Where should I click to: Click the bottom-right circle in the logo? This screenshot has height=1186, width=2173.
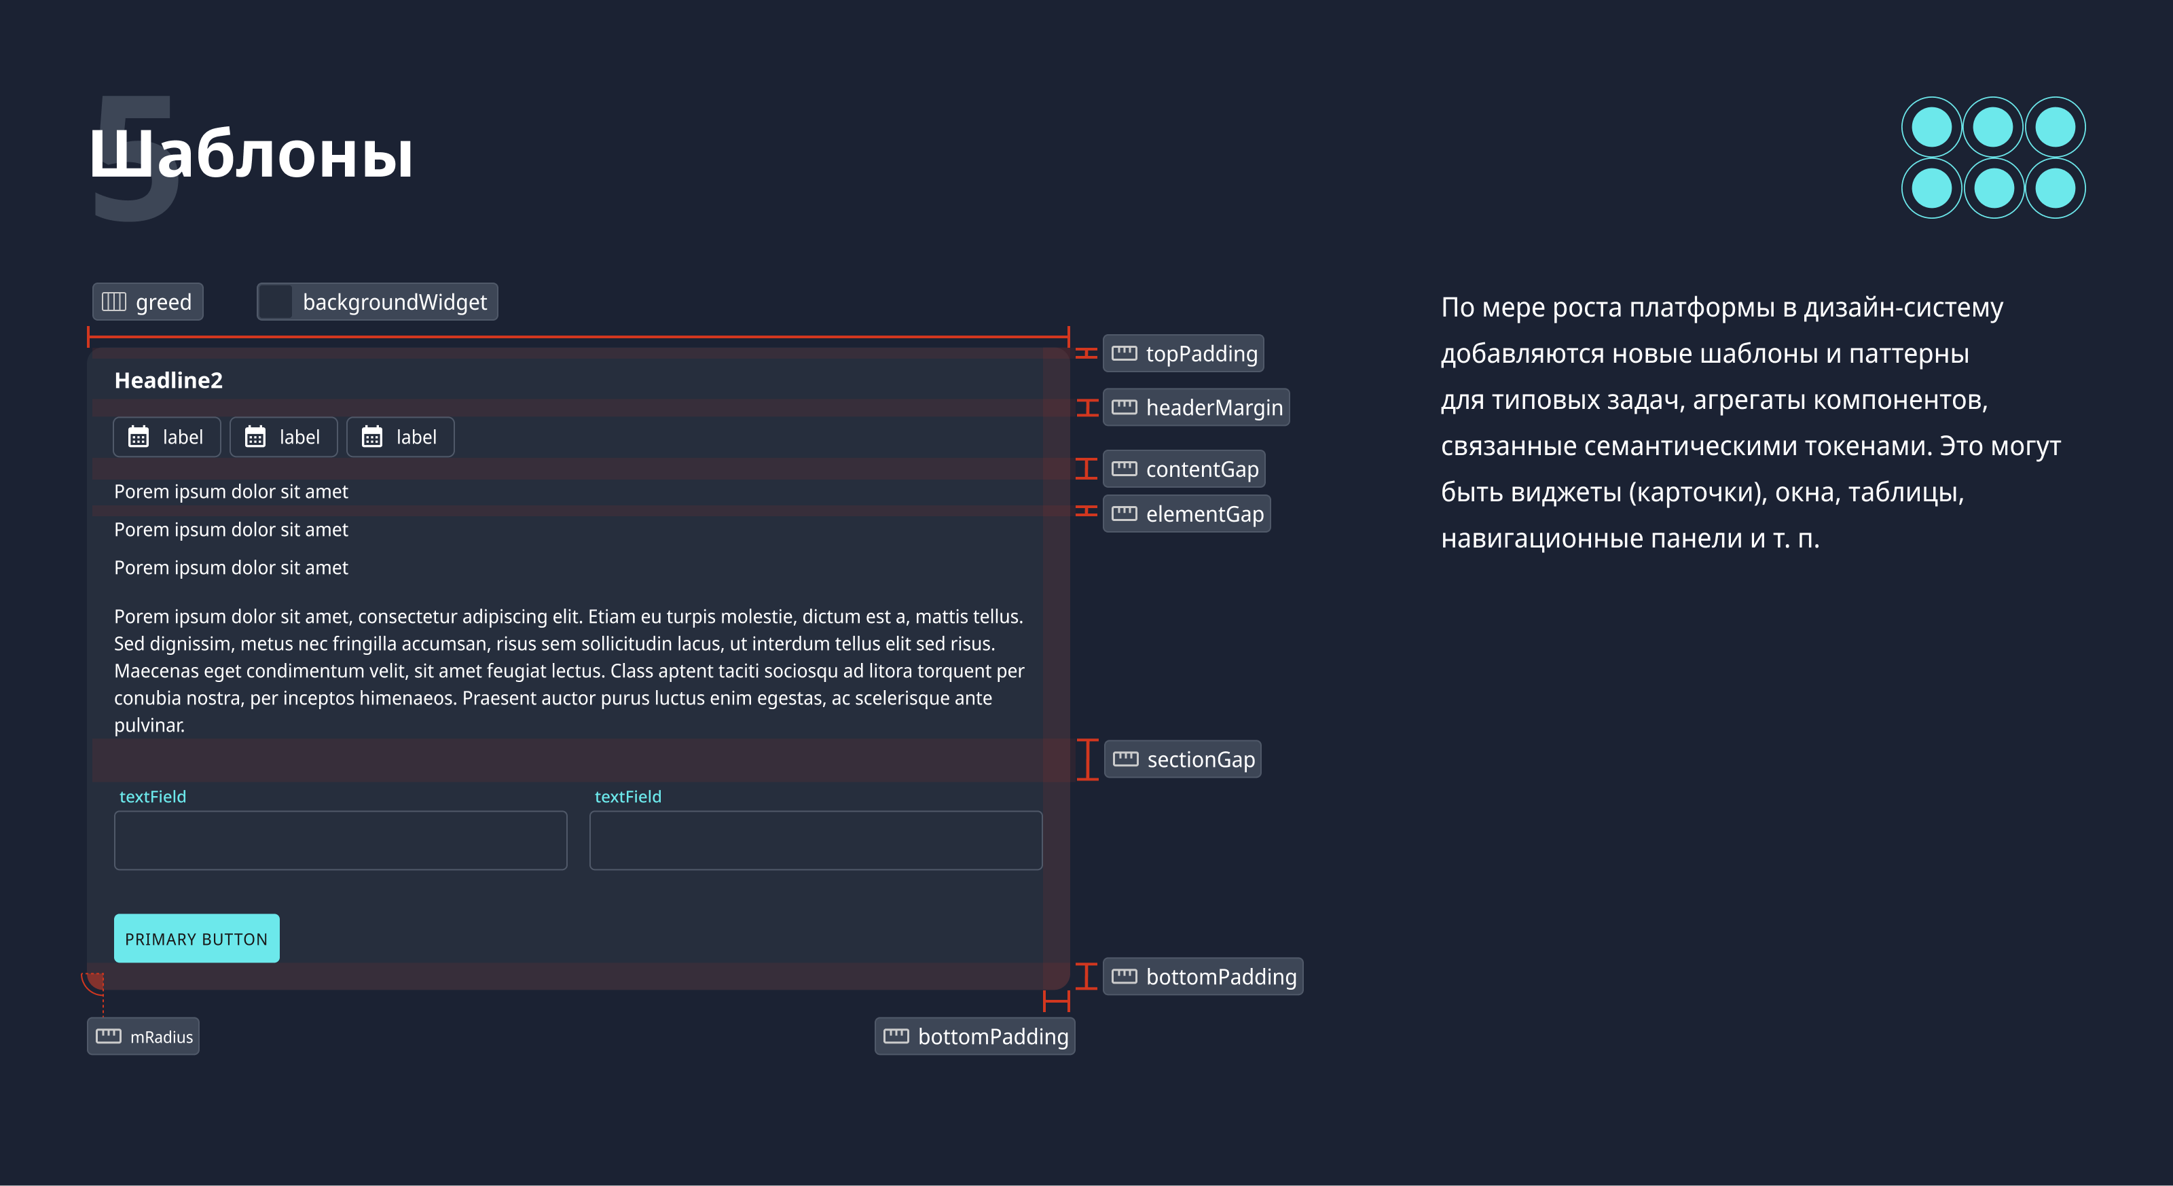(2055, 188)
